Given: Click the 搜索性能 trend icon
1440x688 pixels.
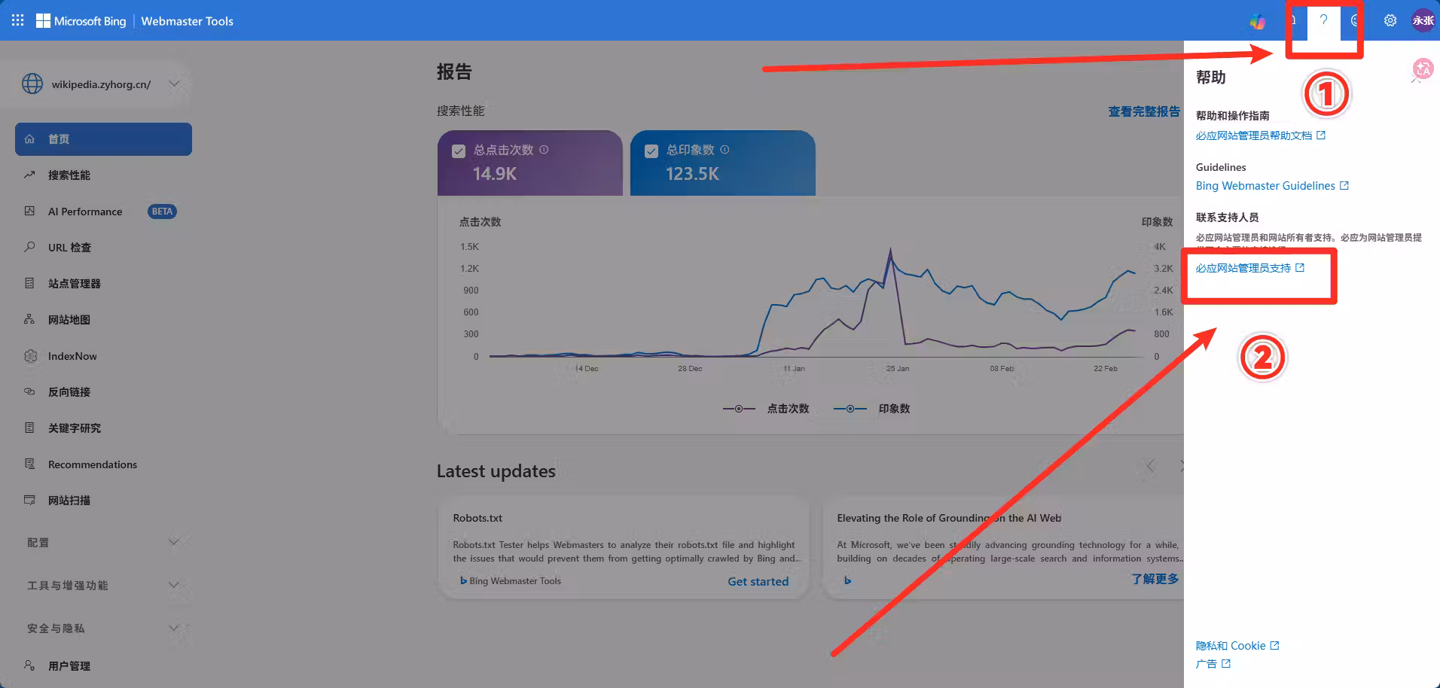Looking at the screenshot, I should tap(29, 175).
